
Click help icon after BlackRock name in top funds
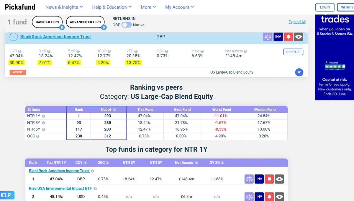[x=92, y=171]
